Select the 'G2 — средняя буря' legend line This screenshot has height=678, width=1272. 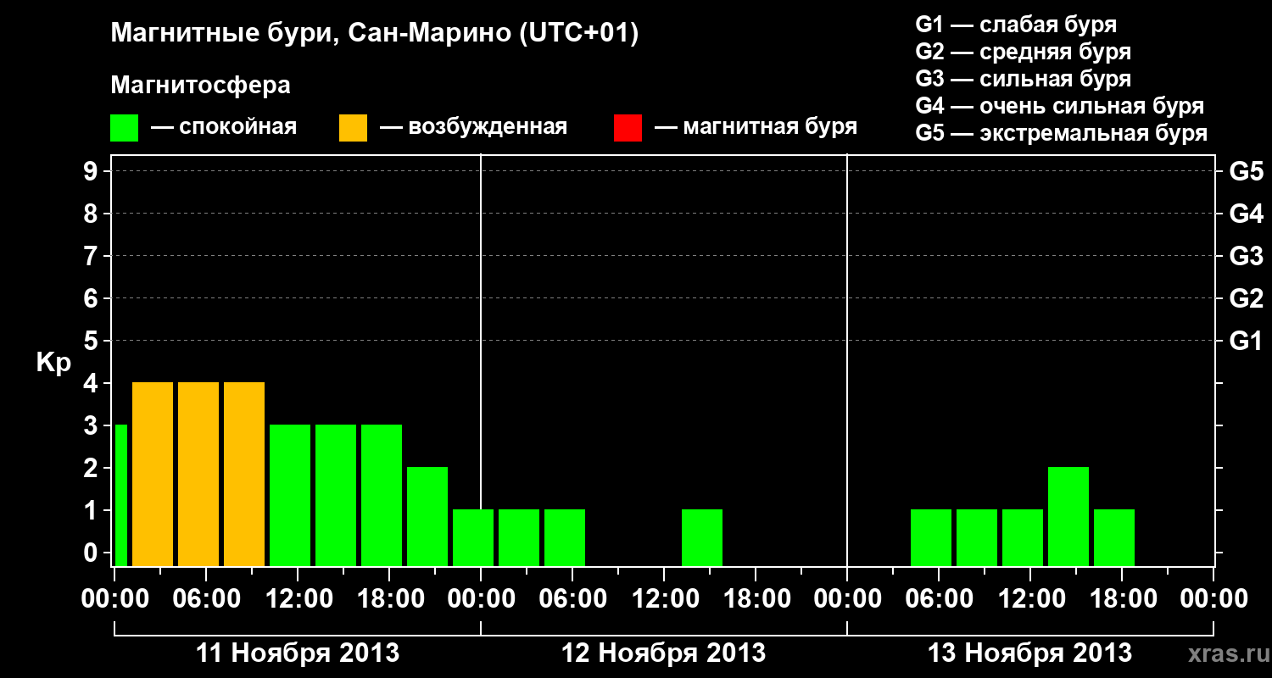1024,52
